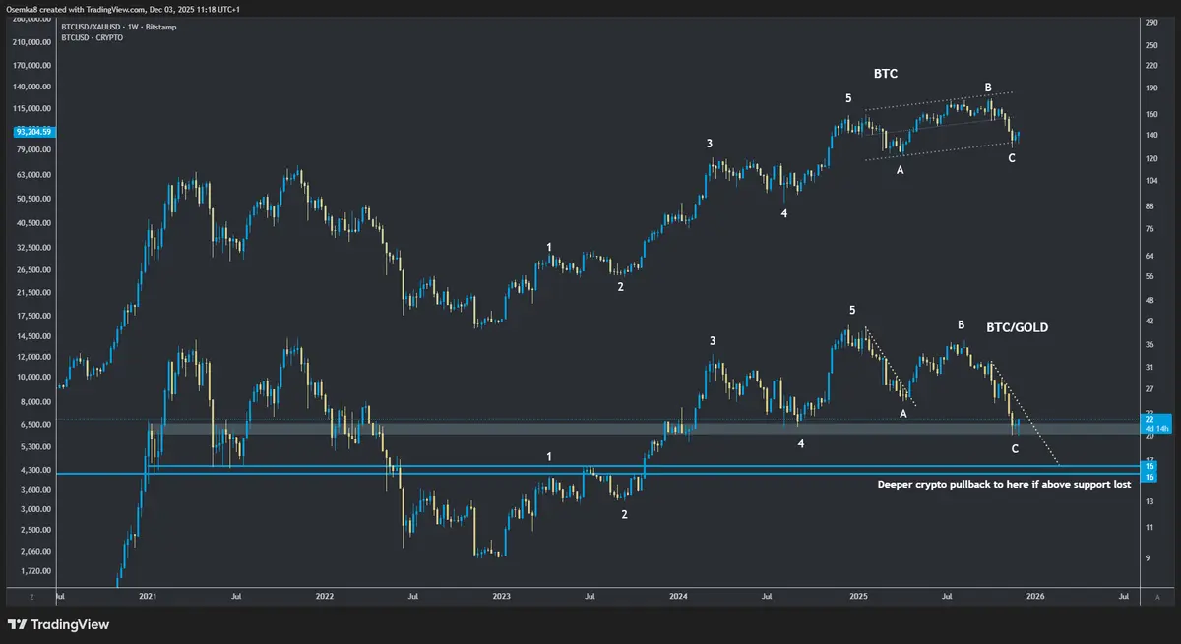Click the 104 label on right price axis
Screen dimensions: 1181x644
(1152, 183)
